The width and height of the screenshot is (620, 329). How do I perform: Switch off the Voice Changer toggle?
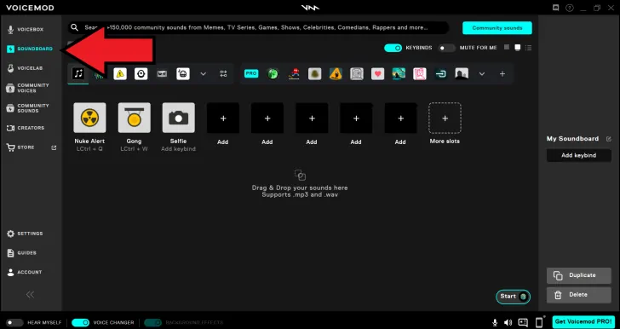point(80,323)
